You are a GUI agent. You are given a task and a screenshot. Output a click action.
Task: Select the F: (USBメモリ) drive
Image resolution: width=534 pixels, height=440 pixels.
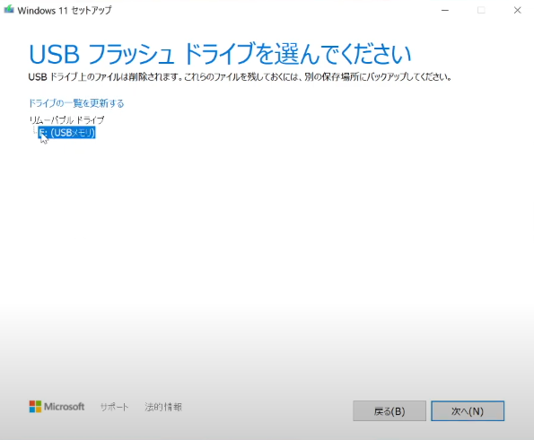point(66,133)
